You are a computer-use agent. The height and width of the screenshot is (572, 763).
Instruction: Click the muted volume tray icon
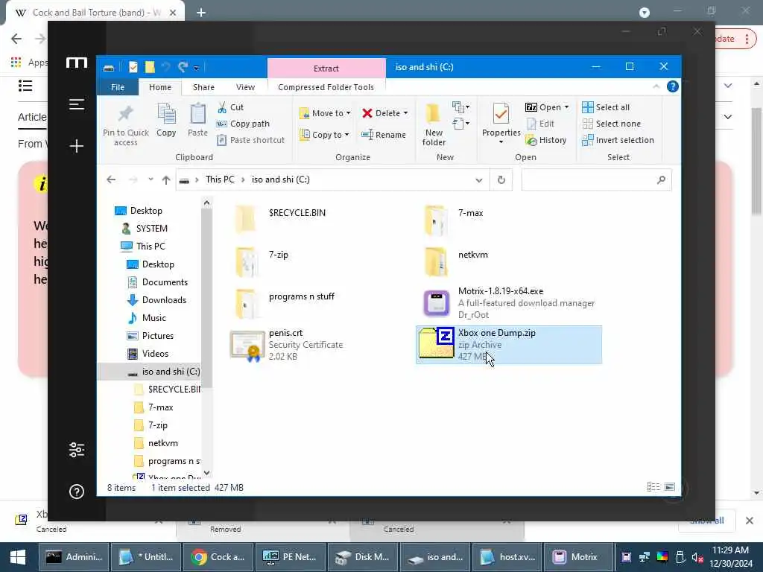click(697, 557)
